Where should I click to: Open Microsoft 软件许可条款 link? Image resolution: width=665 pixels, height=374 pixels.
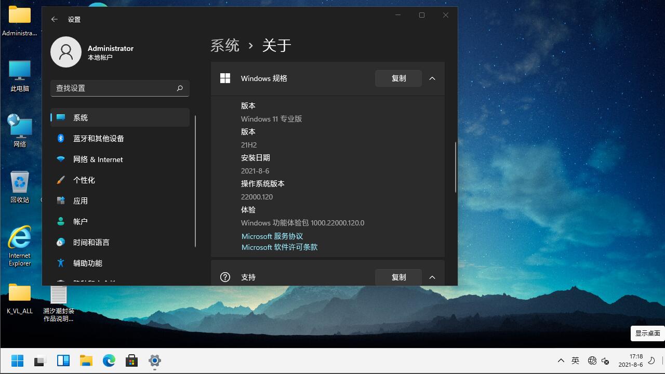(x=280, y=247)
